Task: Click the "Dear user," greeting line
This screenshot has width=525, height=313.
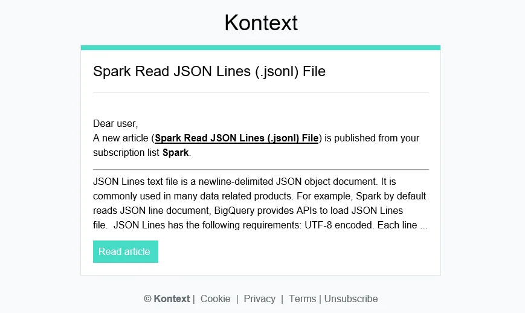Action: pos(115,124)
